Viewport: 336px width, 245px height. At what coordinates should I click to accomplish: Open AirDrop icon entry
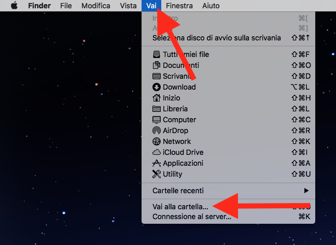point(157,131)
